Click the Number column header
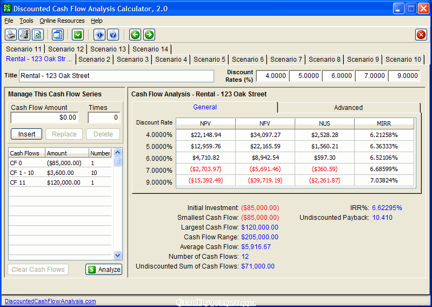The image size is (432, 307). click(x=100, y=153)
